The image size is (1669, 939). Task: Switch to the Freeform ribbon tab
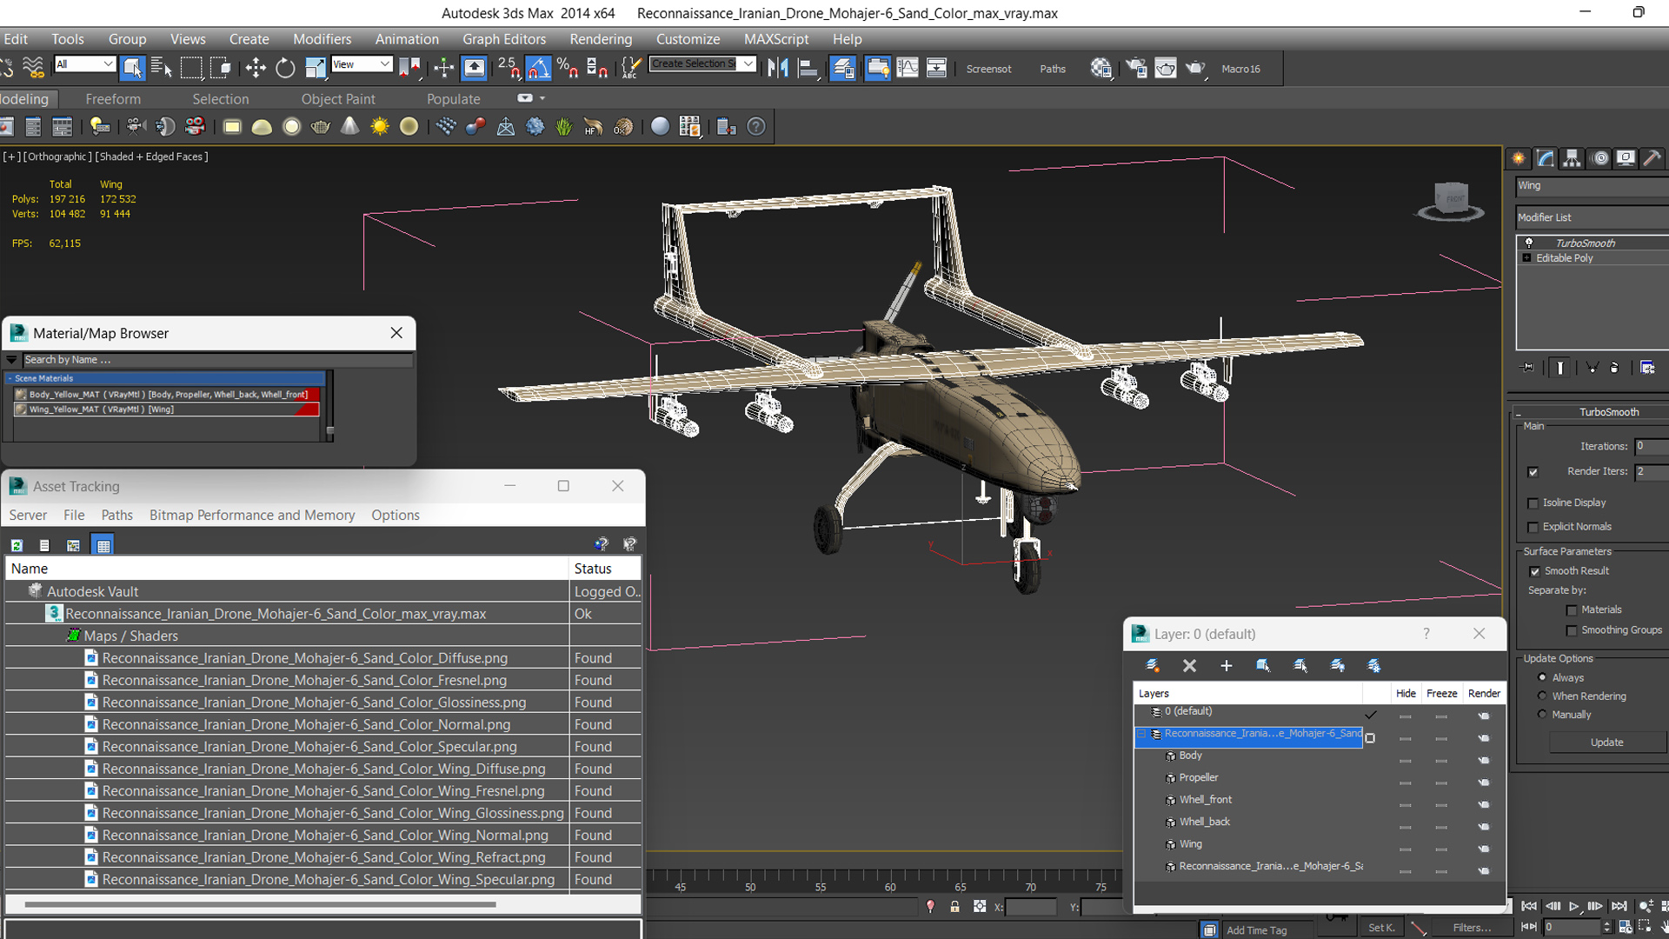[x=113, y=99]
